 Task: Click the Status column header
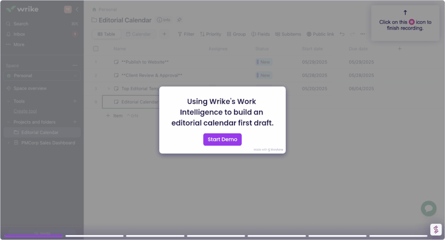pos(262,49)
